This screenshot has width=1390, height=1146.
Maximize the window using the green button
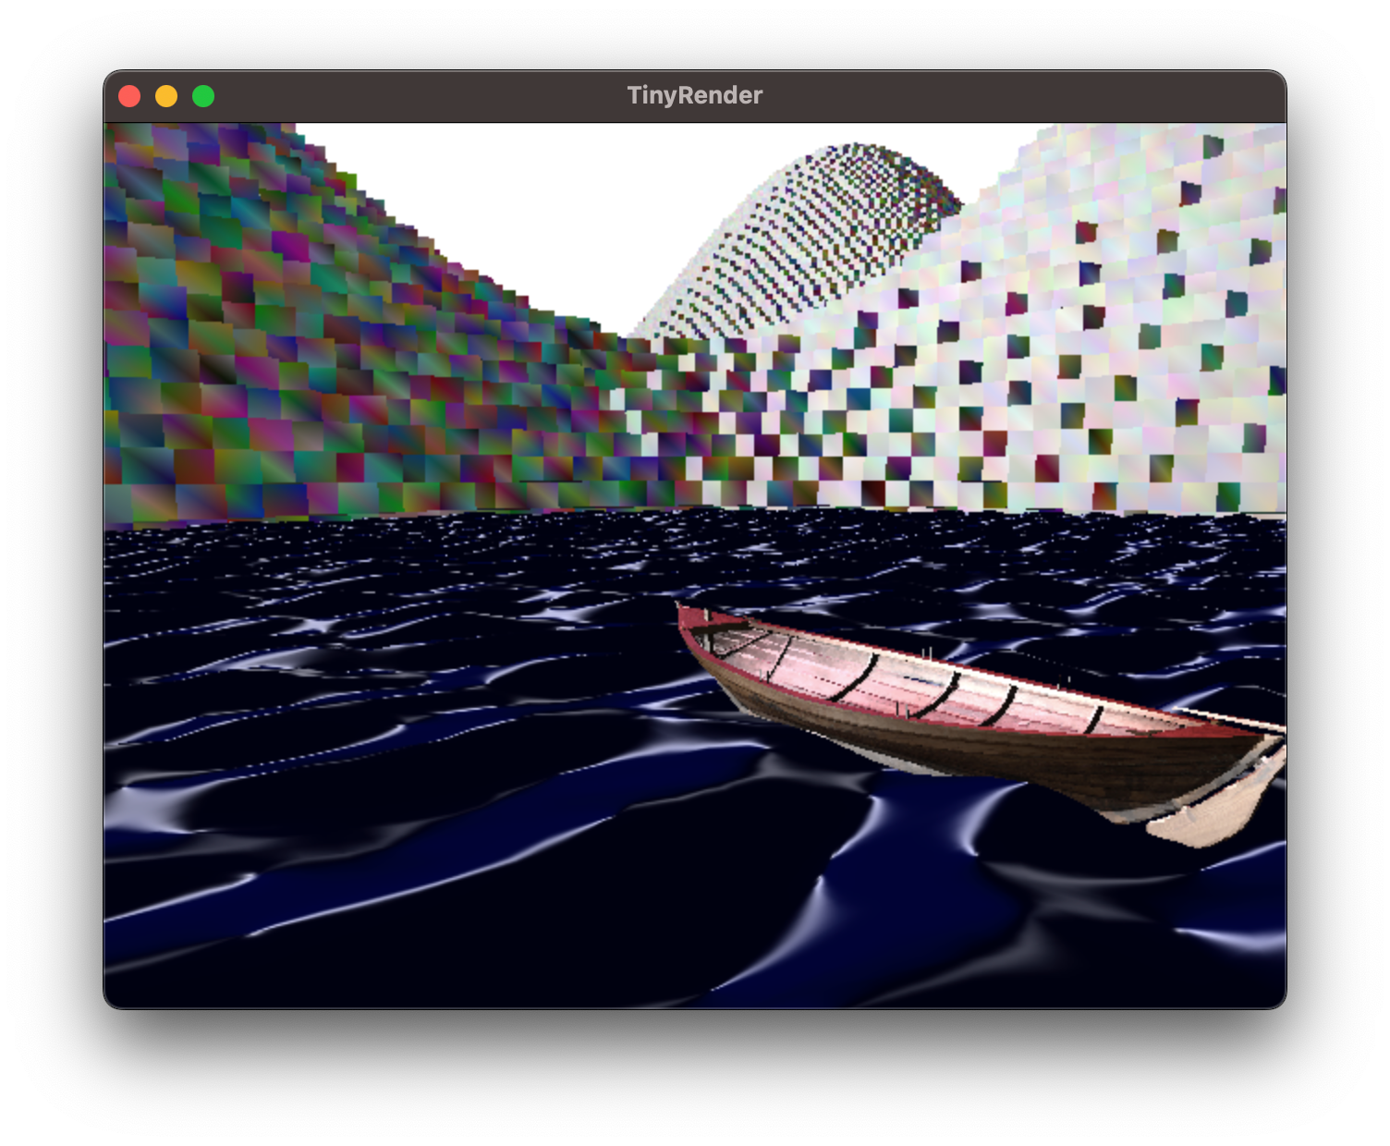[x=203, y=96]
